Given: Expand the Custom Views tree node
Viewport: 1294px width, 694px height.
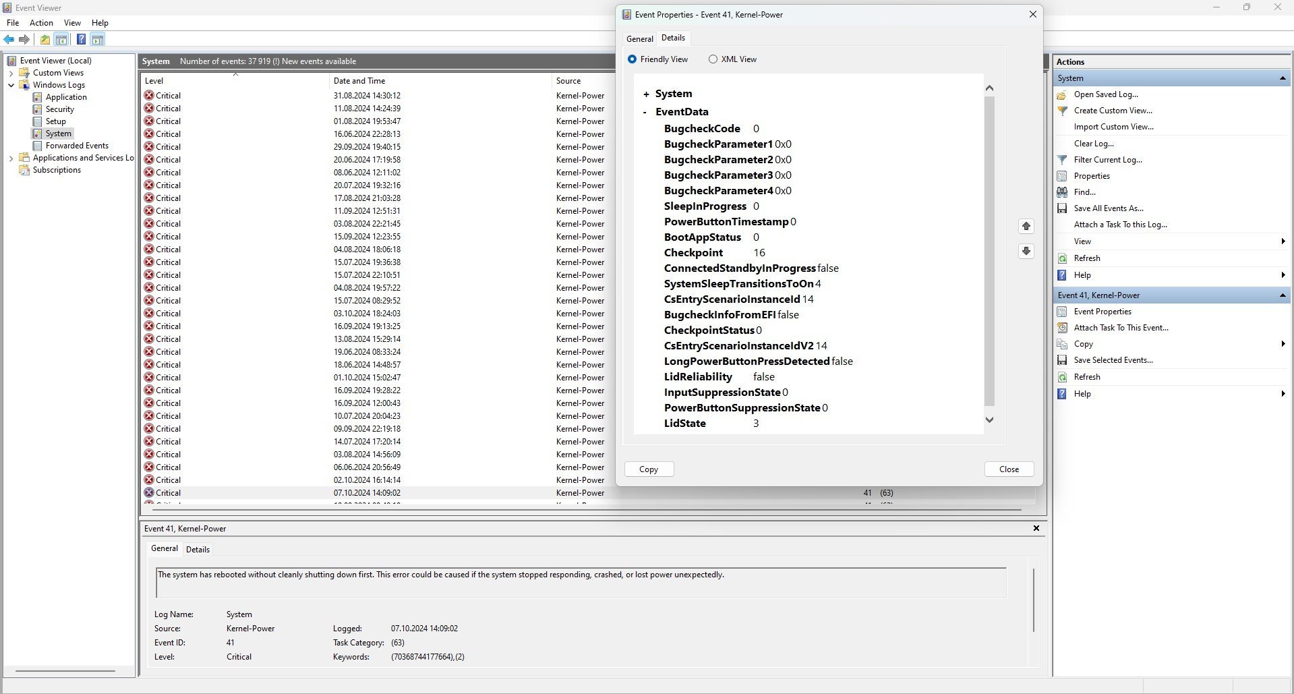Looking at the screenshot, I should click(11, 73).
